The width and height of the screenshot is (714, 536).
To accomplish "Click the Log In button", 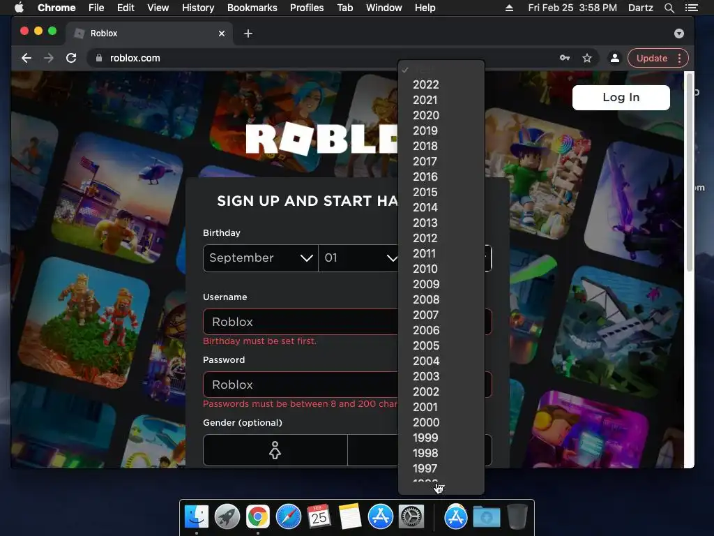I will (x=621, y=98).
